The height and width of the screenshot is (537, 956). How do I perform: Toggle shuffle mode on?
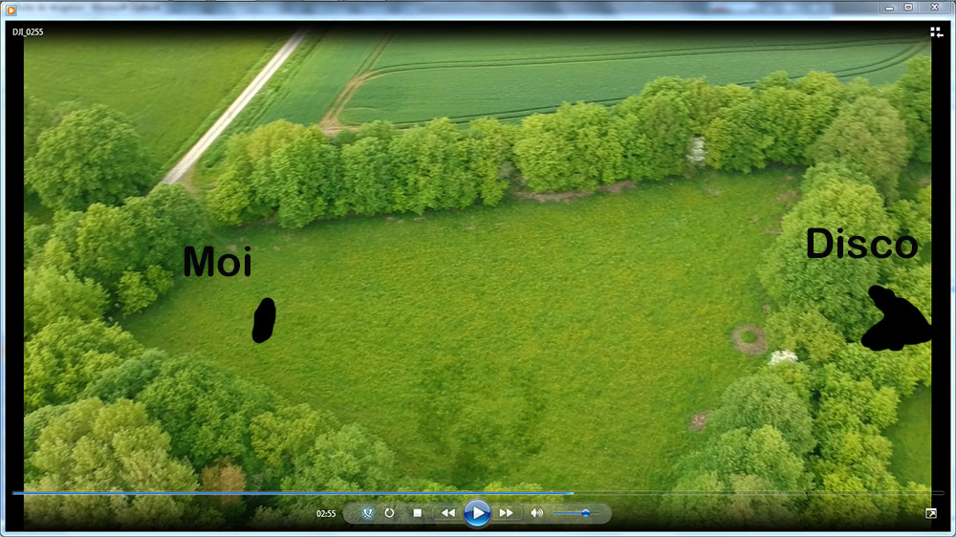[x=367, y=513]
